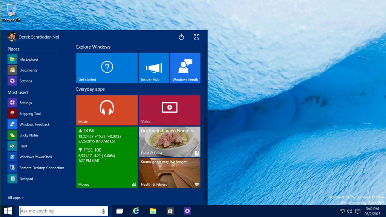
Task: Open the Video tile
Action: (x=170, y=110)
